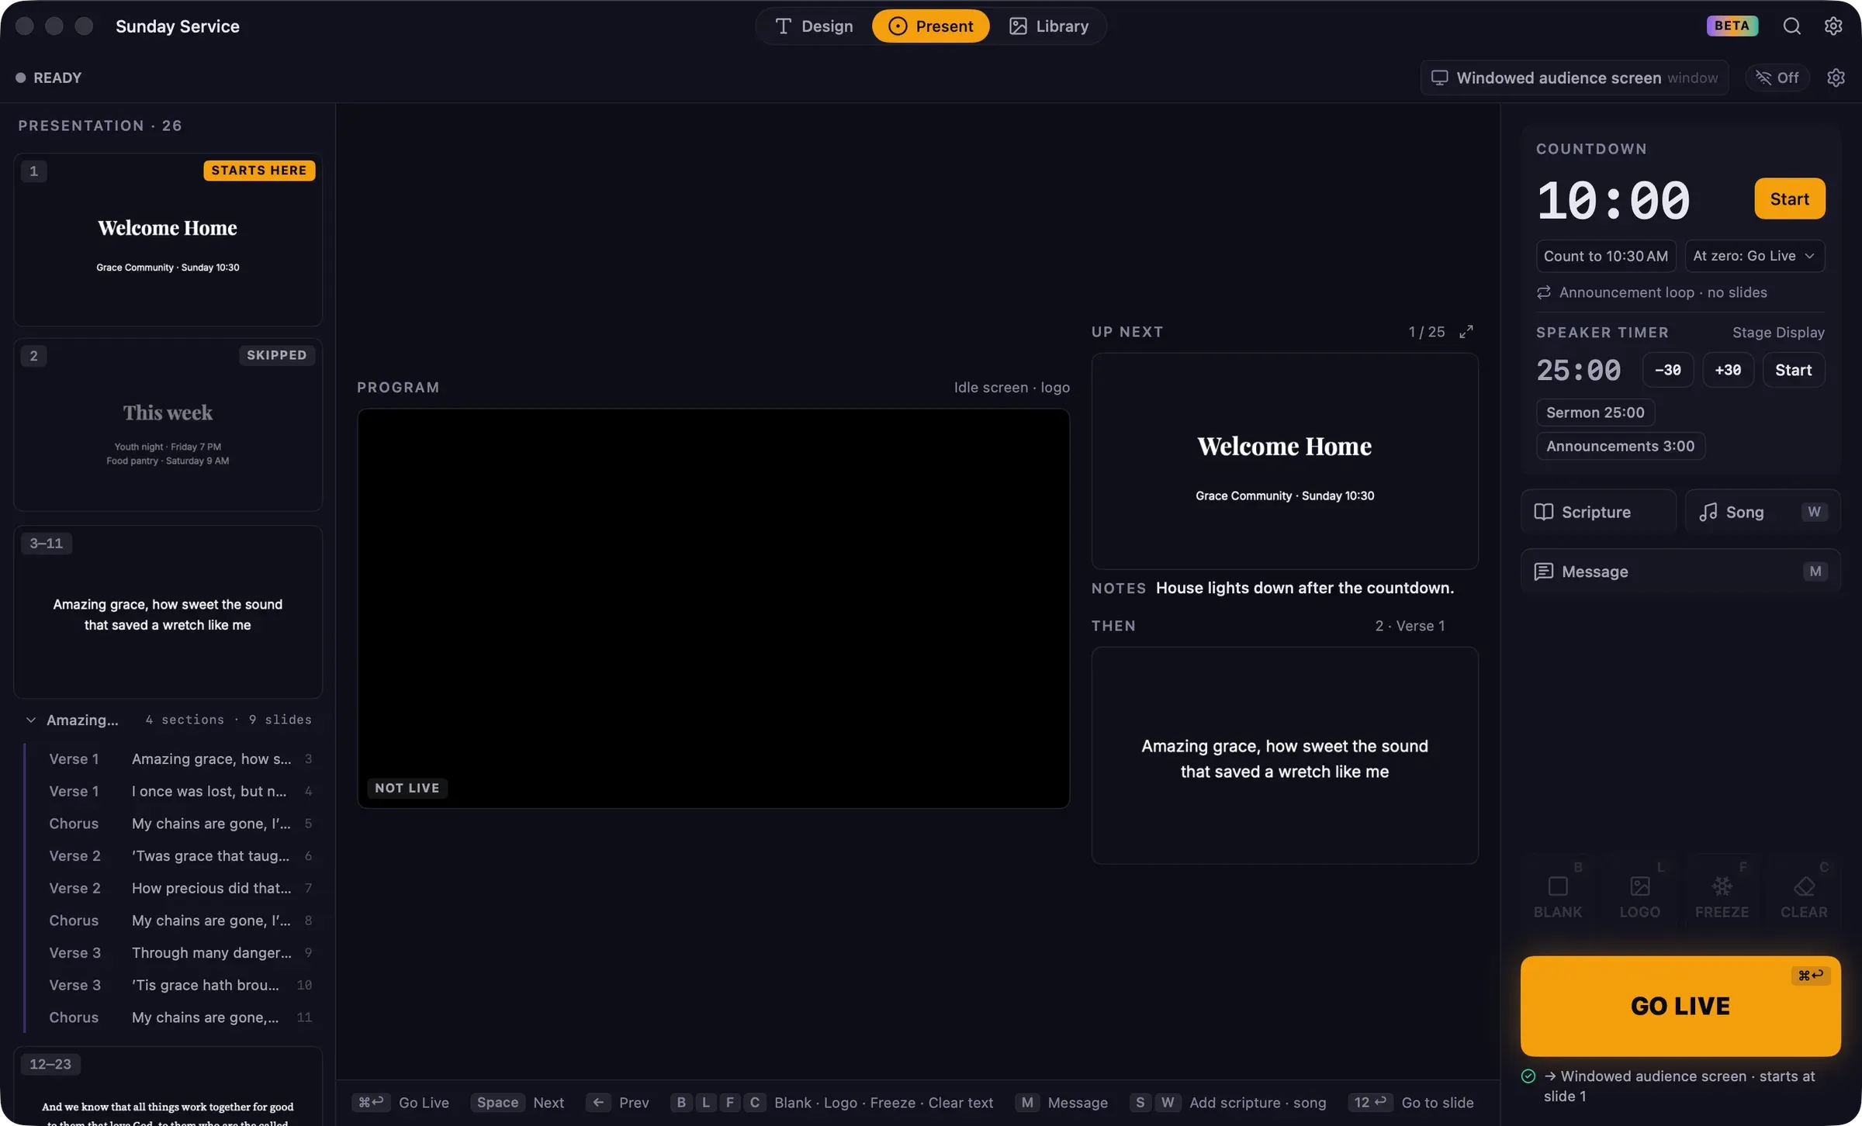Select Chorus row numbered 11
This screenshot has width=1862, height=1126.
175,1017
